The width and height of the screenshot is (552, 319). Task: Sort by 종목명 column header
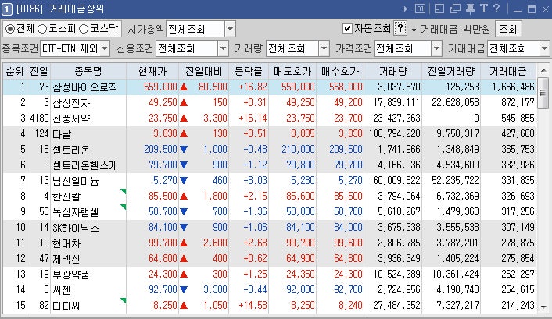point(88,71)
